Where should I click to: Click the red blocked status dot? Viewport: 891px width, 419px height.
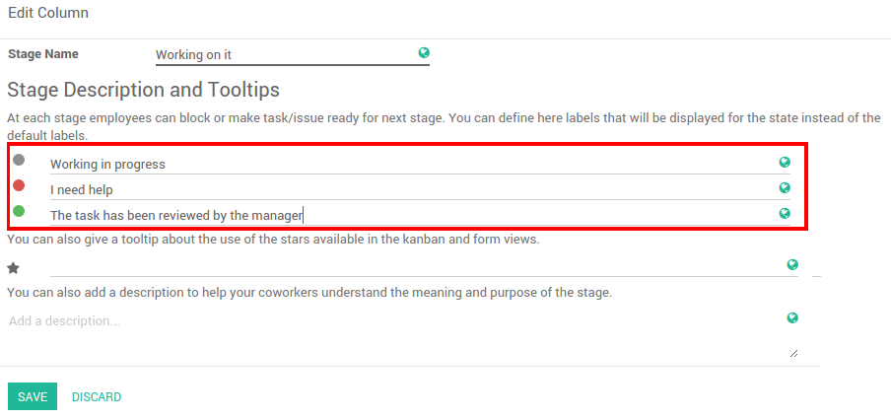tap(19, 185)
